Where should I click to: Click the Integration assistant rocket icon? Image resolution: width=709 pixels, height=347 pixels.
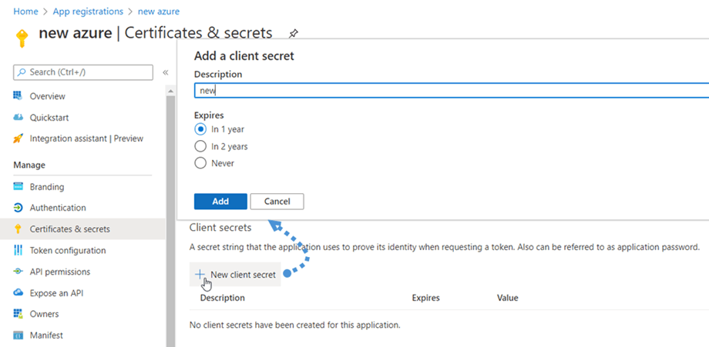coord(18,138)
